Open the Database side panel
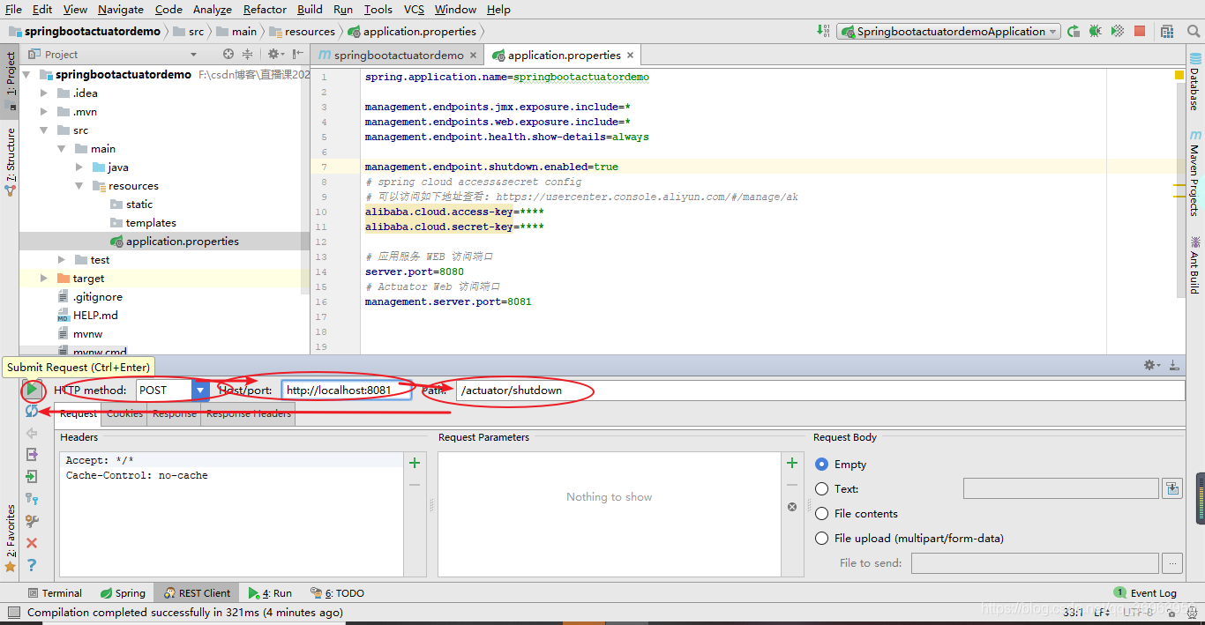 1195,81
